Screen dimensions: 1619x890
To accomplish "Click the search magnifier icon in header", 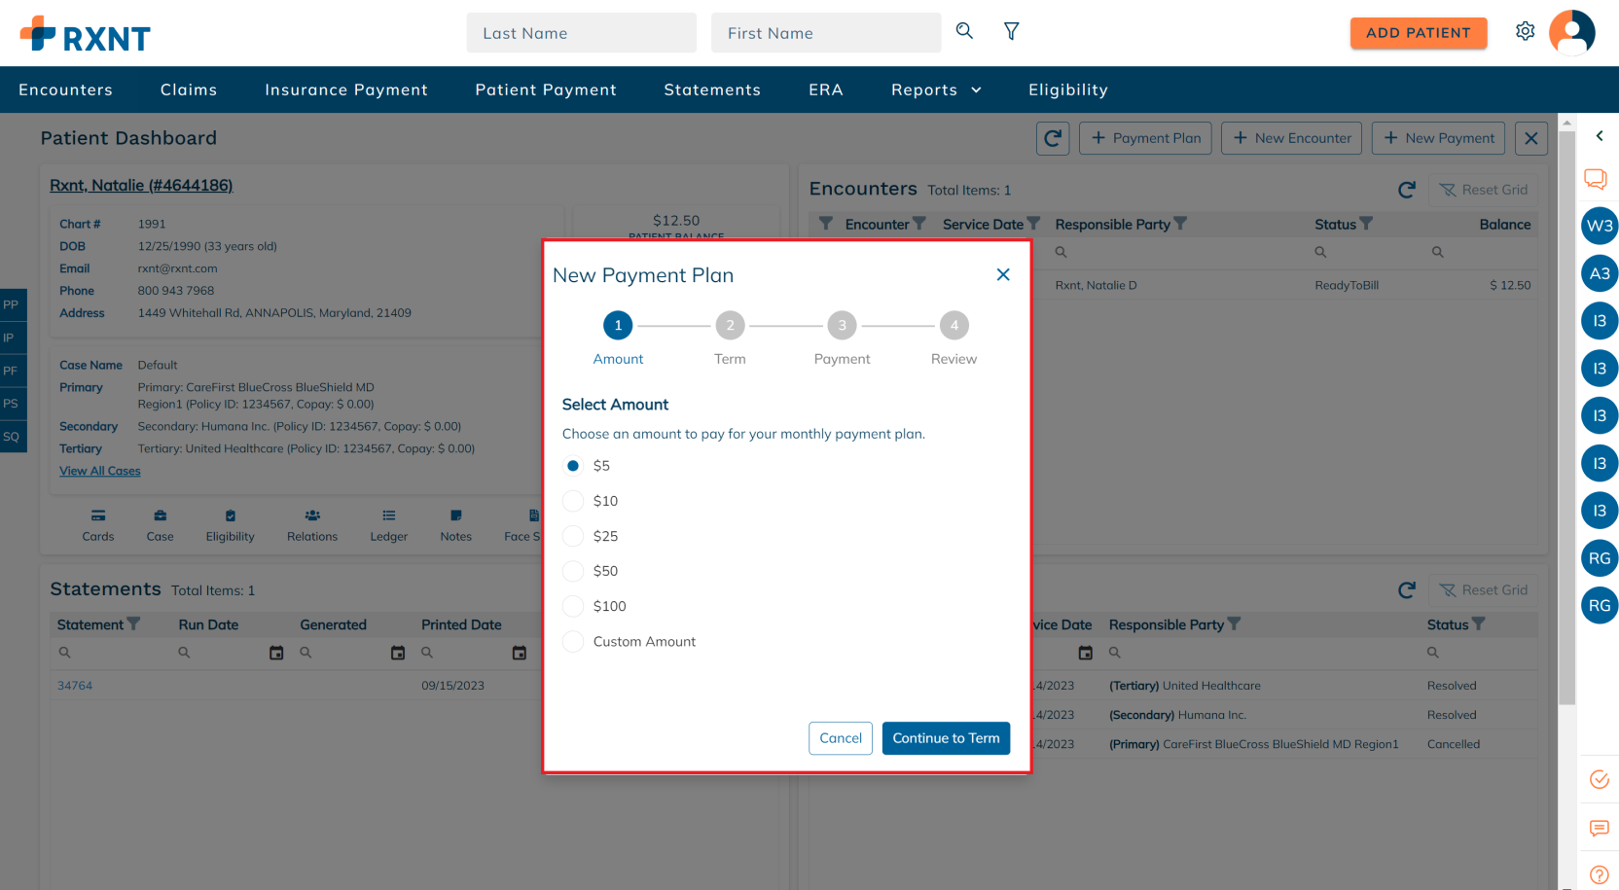I will (x=964, y=31).
